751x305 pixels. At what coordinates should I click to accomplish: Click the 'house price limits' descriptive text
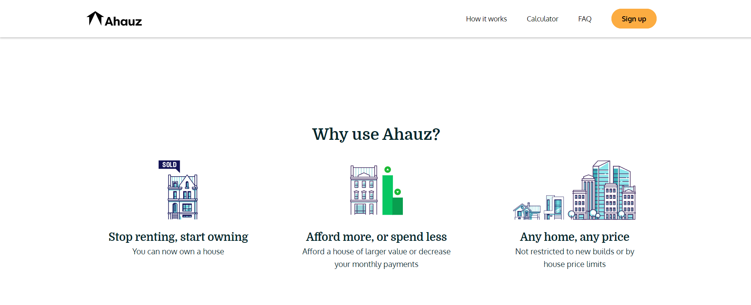pos(574,264)
